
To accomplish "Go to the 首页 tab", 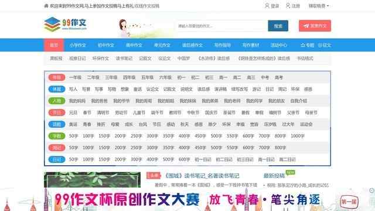I will (x=54, y=45).
